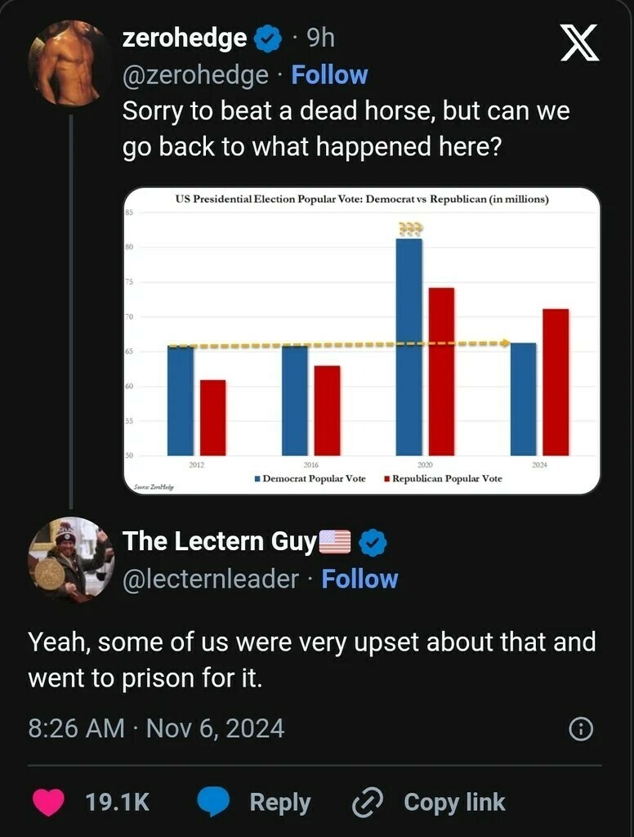634x837 pixels.
Task: Click the zerohedge display name
Action: coord(184,38)
